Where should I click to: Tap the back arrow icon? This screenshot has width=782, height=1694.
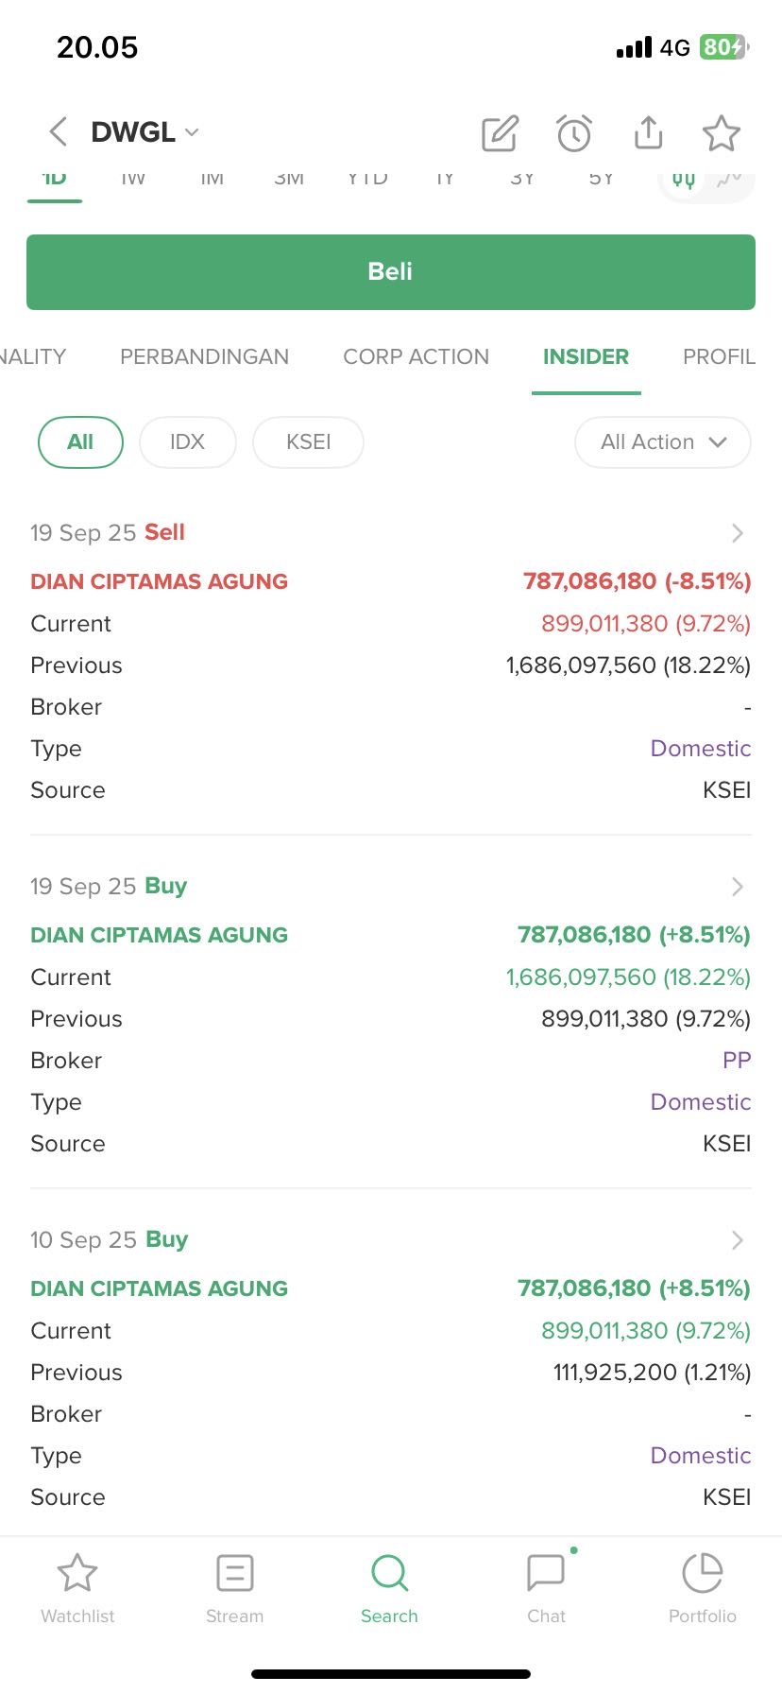pos(59,132)
